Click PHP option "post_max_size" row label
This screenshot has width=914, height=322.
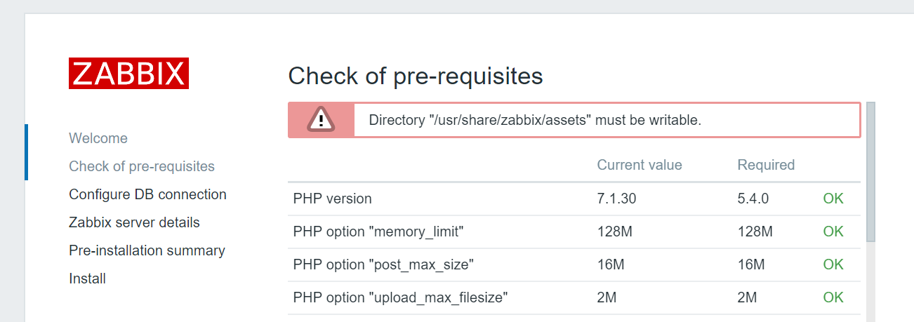[x=384, y=264]
